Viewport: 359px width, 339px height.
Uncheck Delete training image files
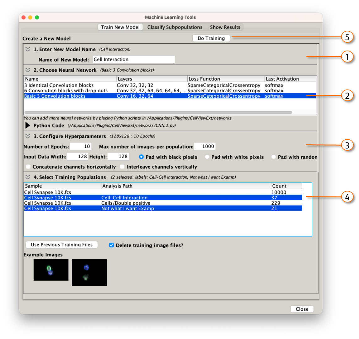click(111, 245)
